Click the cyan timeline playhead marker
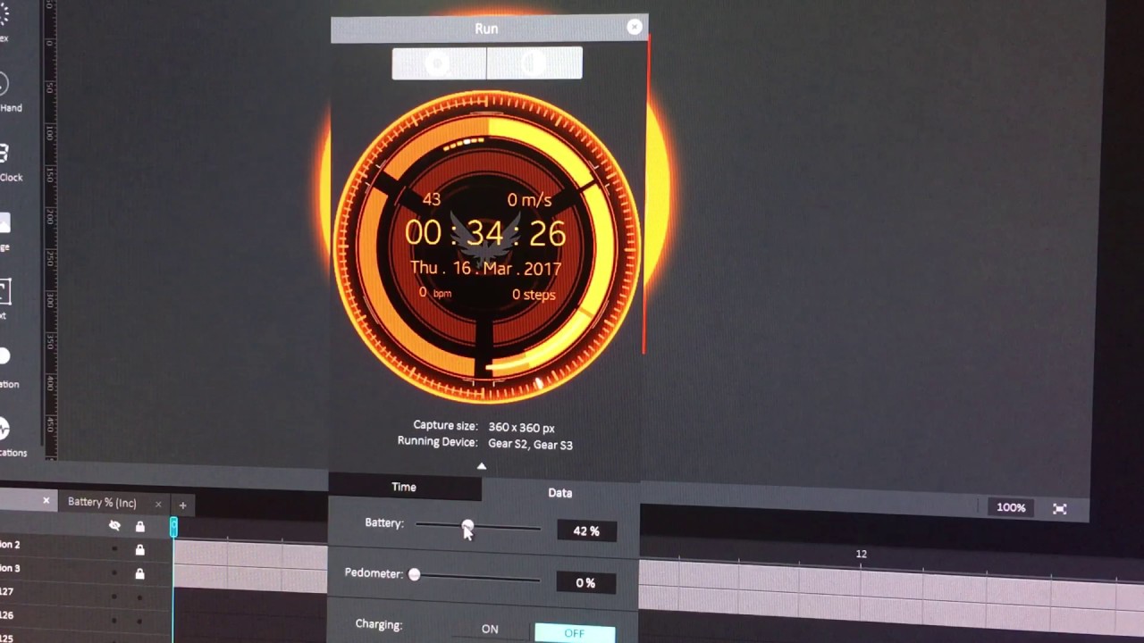The image size is (1144, 643). click(x=173, y=528)
